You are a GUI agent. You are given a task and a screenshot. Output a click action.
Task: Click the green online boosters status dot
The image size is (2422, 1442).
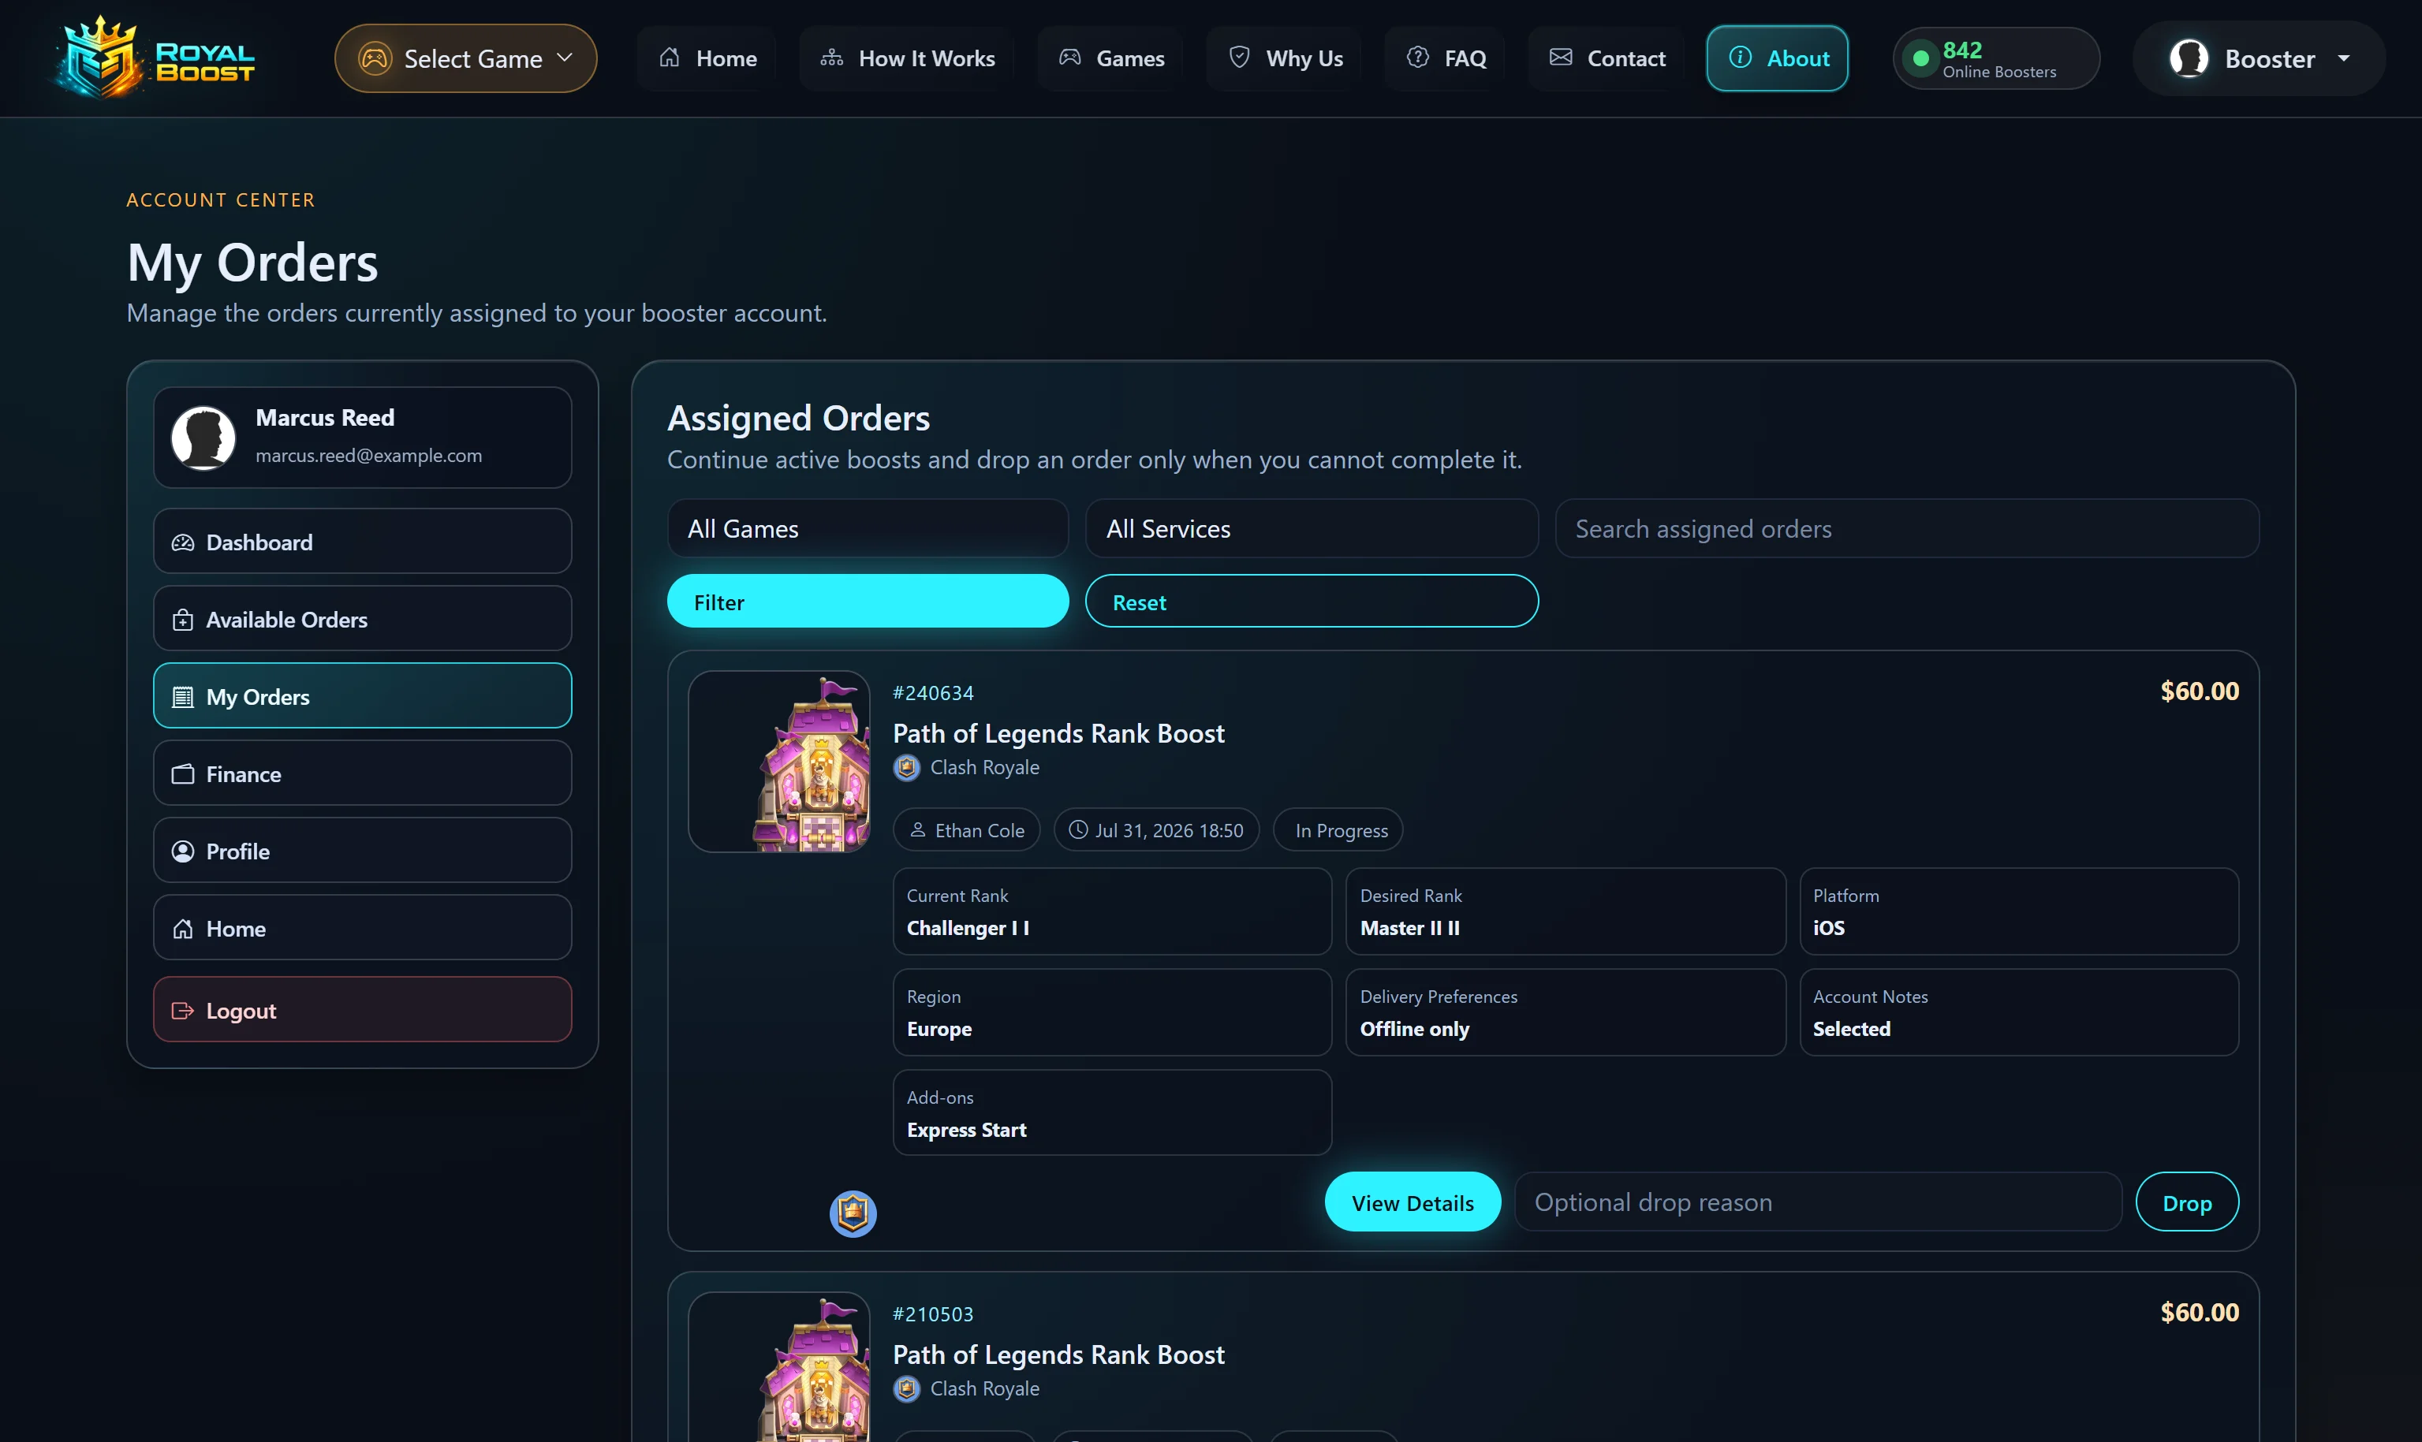click(1920, 58)
